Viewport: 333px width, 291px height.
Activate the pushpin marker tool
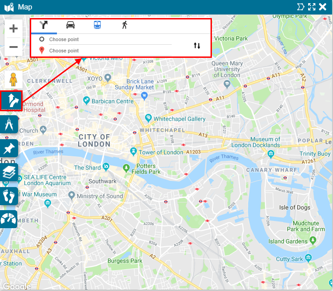pos(9,148)
